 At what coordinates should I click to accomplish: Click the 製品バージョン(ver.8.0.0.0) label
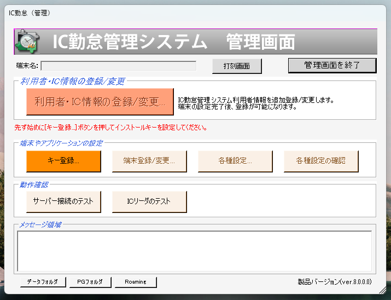335,282
